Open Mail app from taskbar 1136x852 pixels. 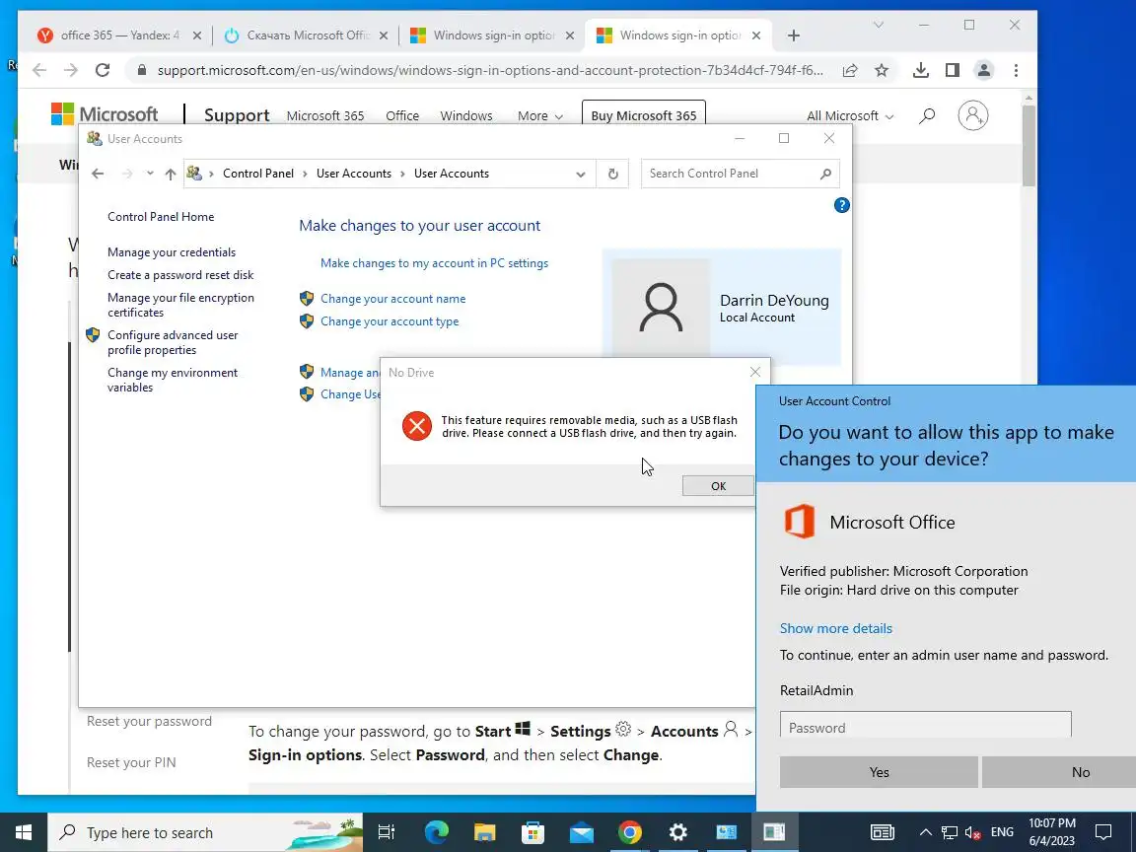(581, 832)
